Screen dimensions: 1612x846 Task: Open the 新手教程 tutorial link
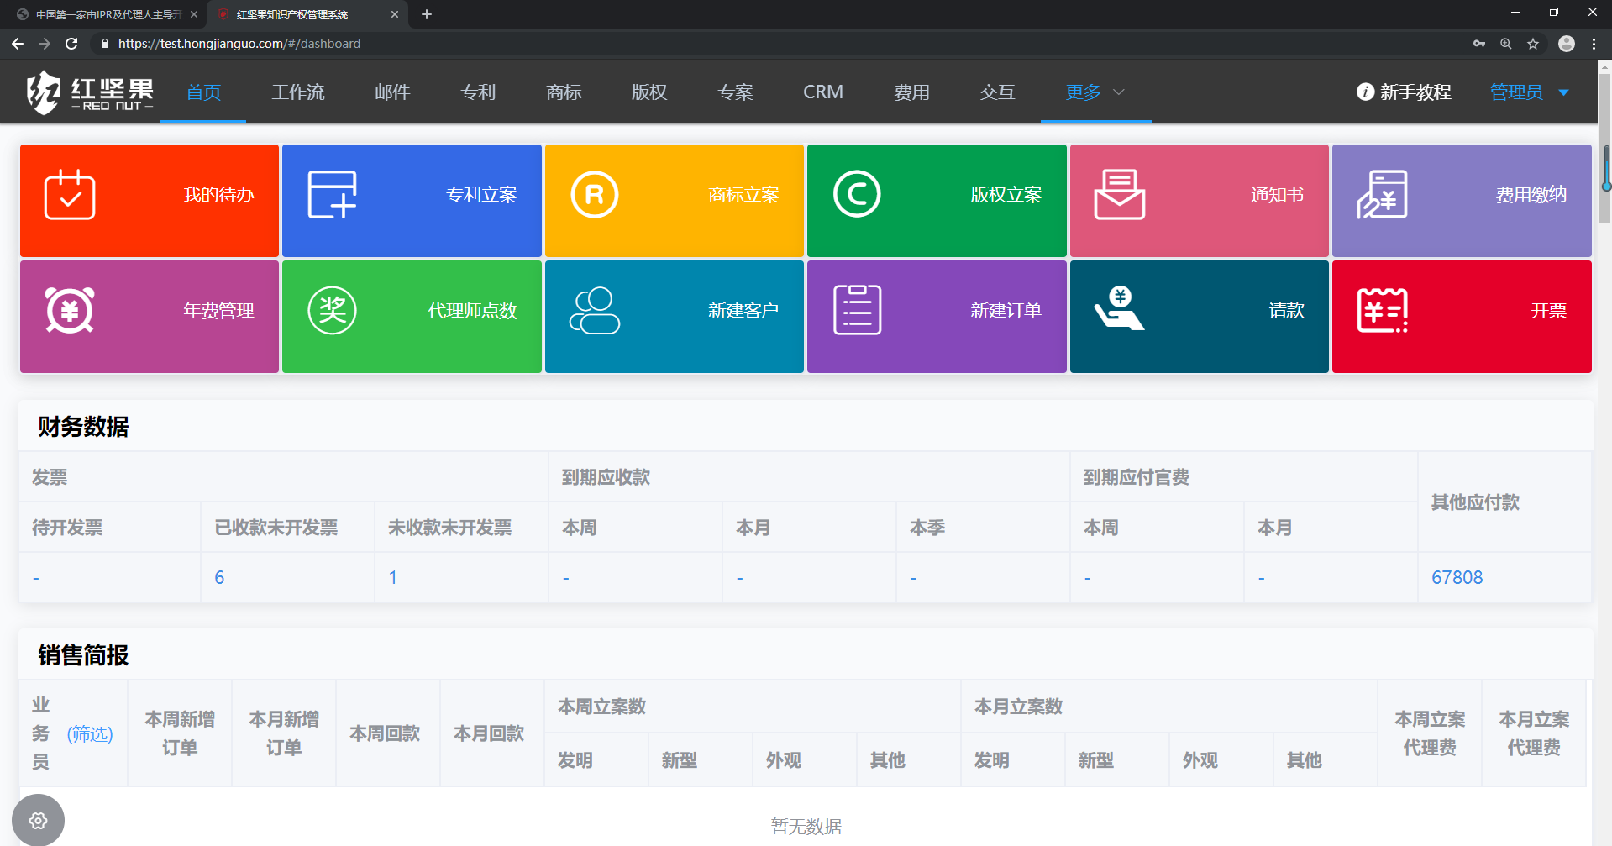tap(1405, 92)
